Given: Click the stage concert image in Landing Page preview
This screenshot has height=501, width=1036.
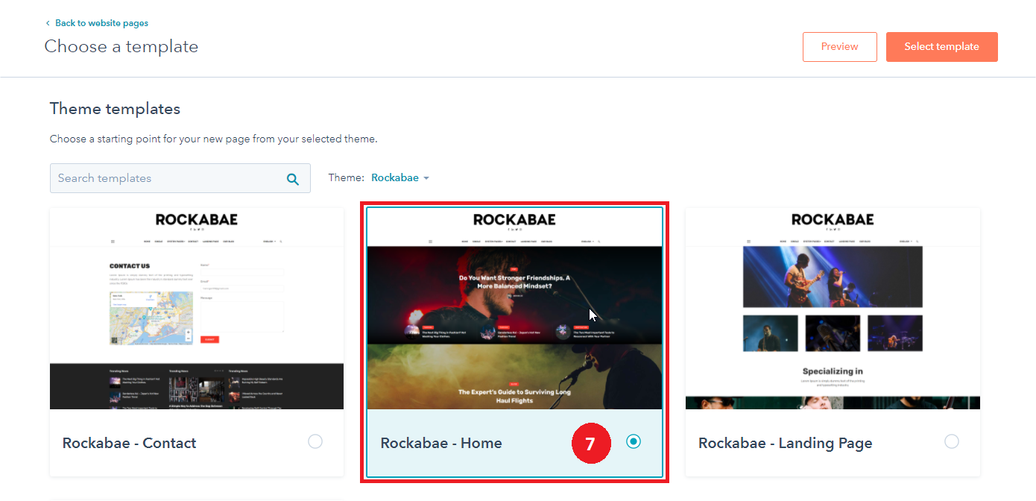Looking at the screenshot, I should coord(833,277).
